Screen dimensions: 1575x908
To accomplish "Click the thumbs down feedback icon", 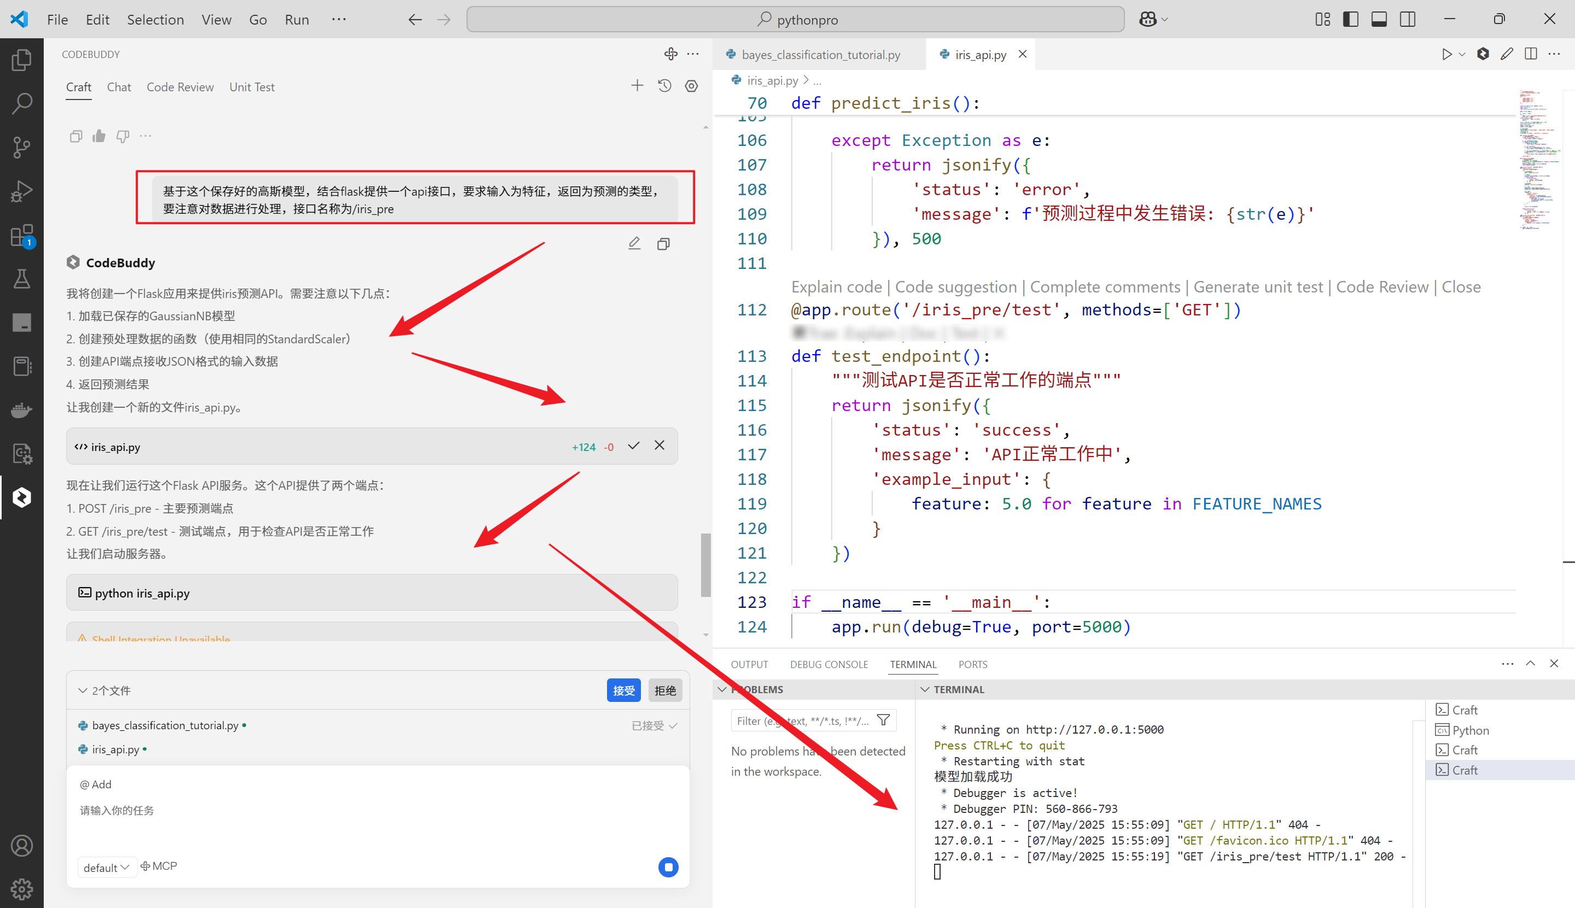I will pos(123,136).
